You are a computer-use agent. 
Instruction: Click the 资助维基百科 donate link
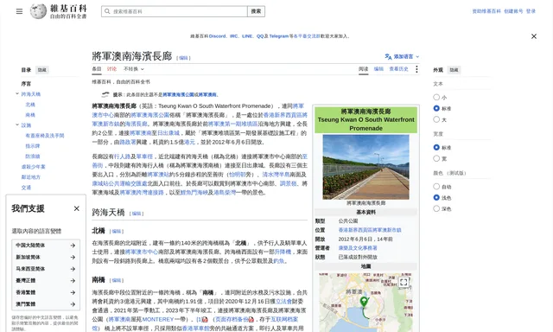(x=486, y=11)
